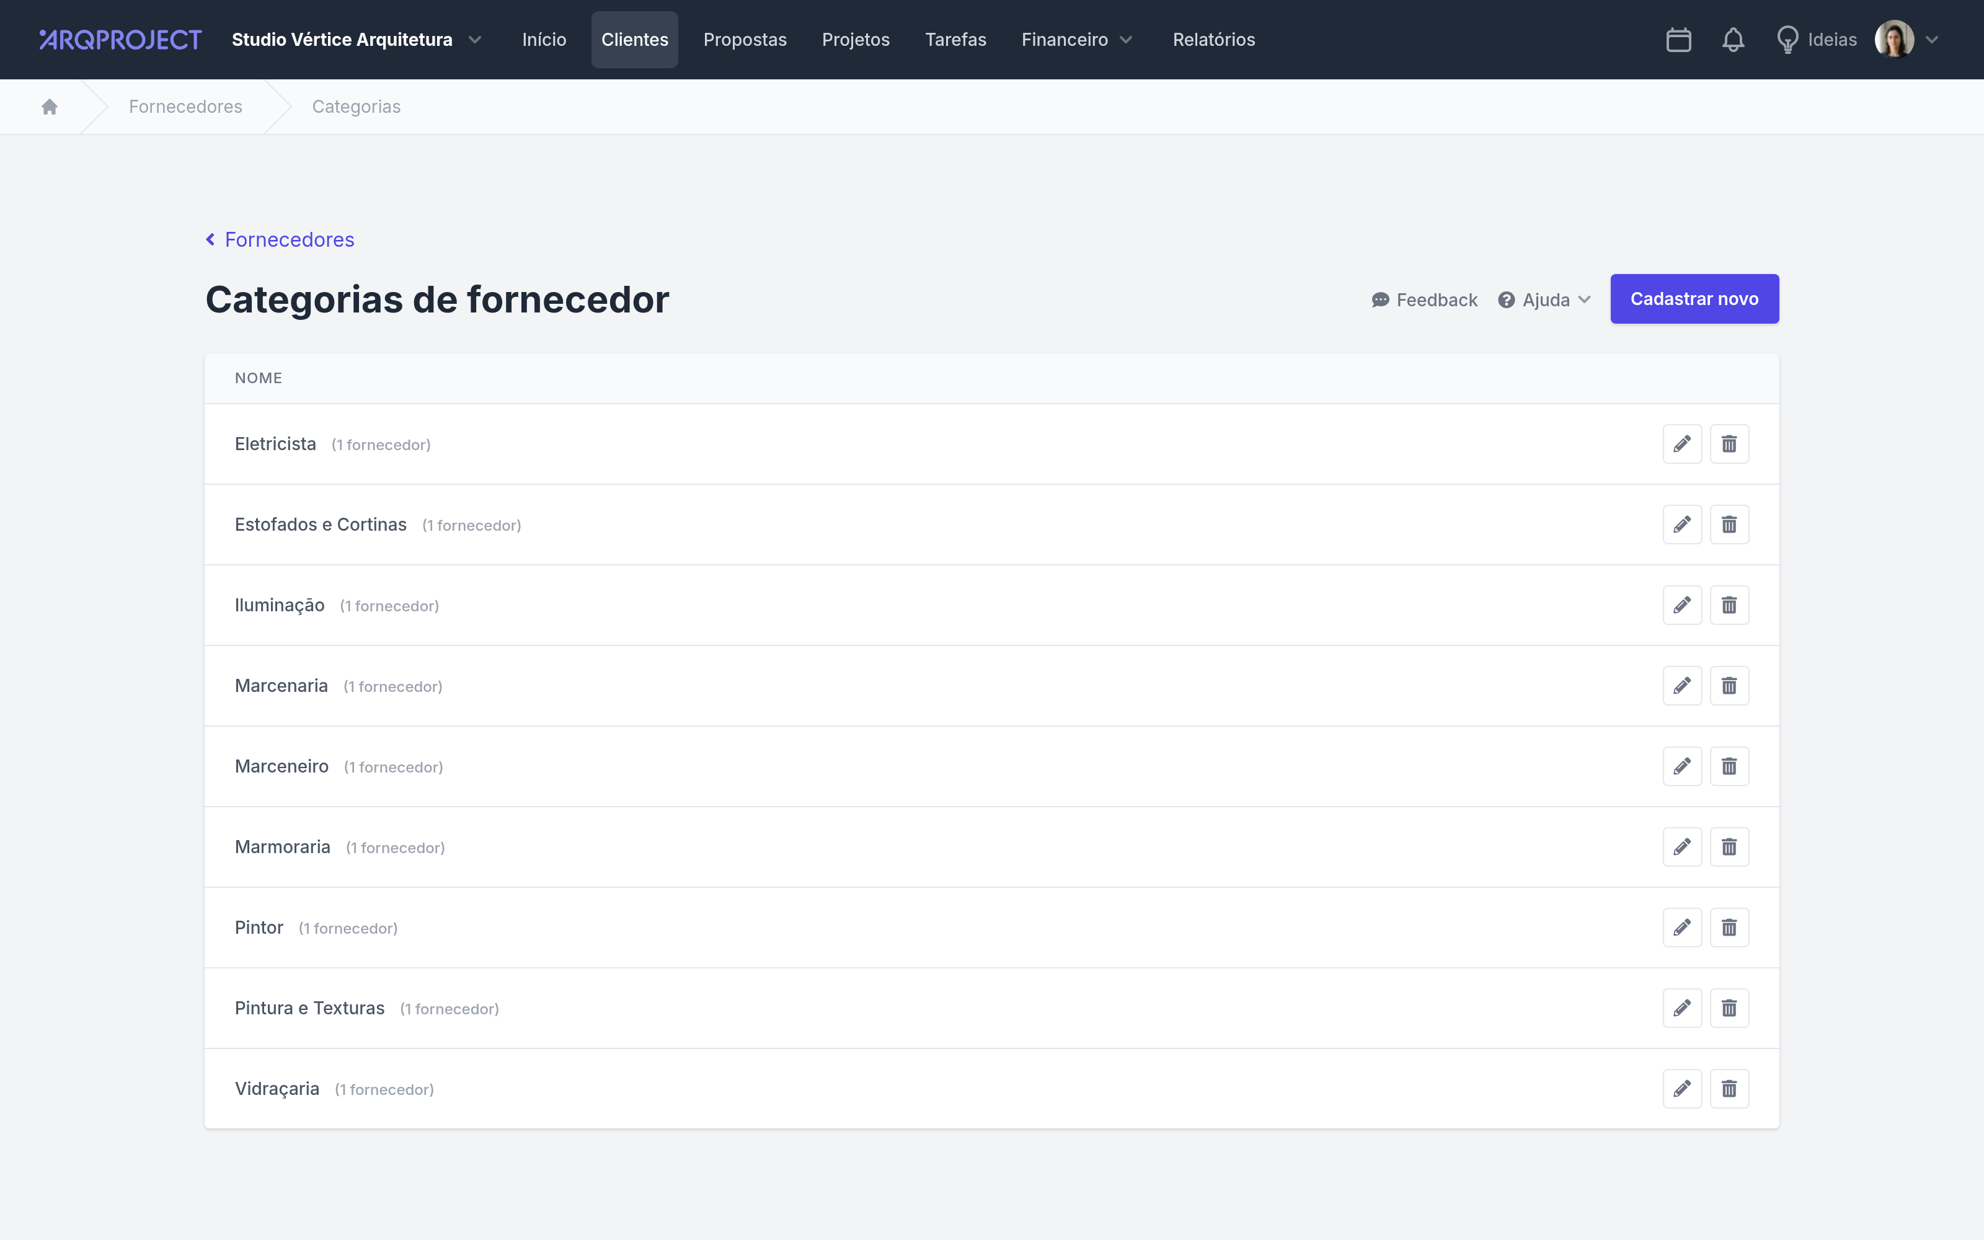Viewport: 1984px width, 1240px height.
Task: Open user avatar account menu
Action: point(1906,39)
